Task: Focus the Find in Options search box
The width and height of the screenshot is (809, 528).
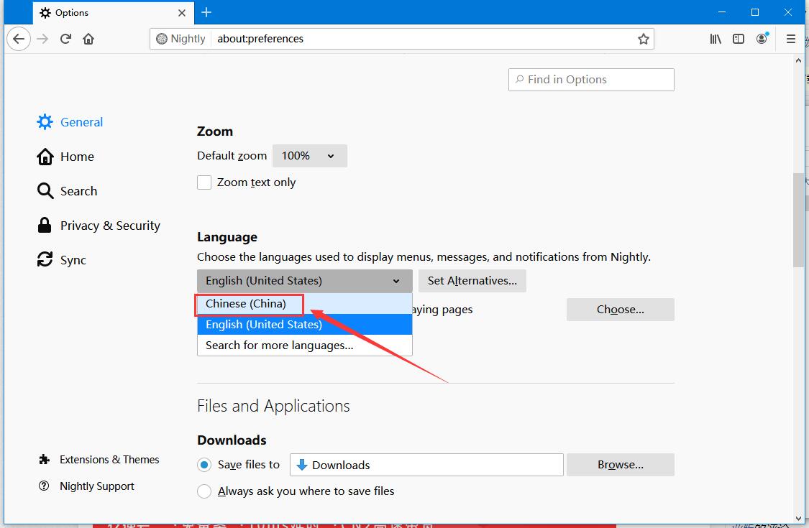Action: click(x=591, y=80)
